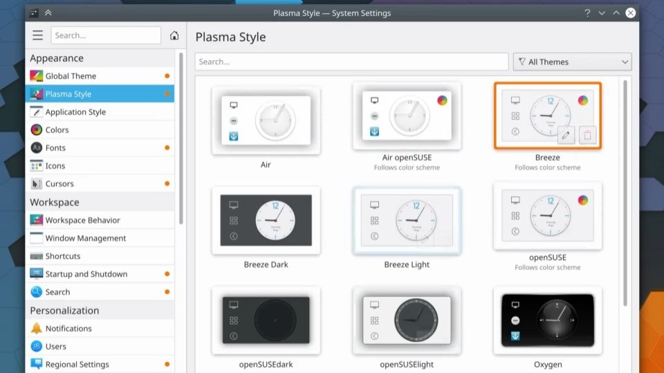Click the Air openSUSE name label
Screen dimensions: 664x373
(x=407, y=157)
